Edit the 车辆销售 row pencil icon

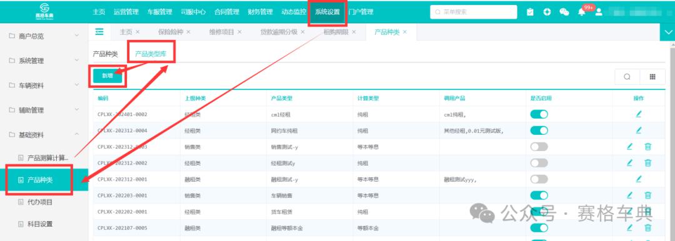(x=629, y=195)
